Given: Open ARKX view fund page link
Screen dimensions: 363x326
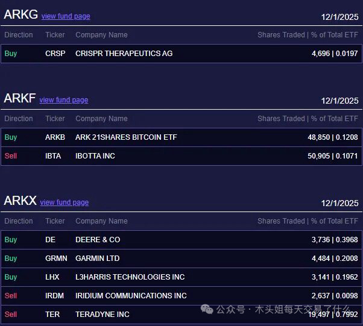Looking at the screenshot, I should tap(65, 202).
